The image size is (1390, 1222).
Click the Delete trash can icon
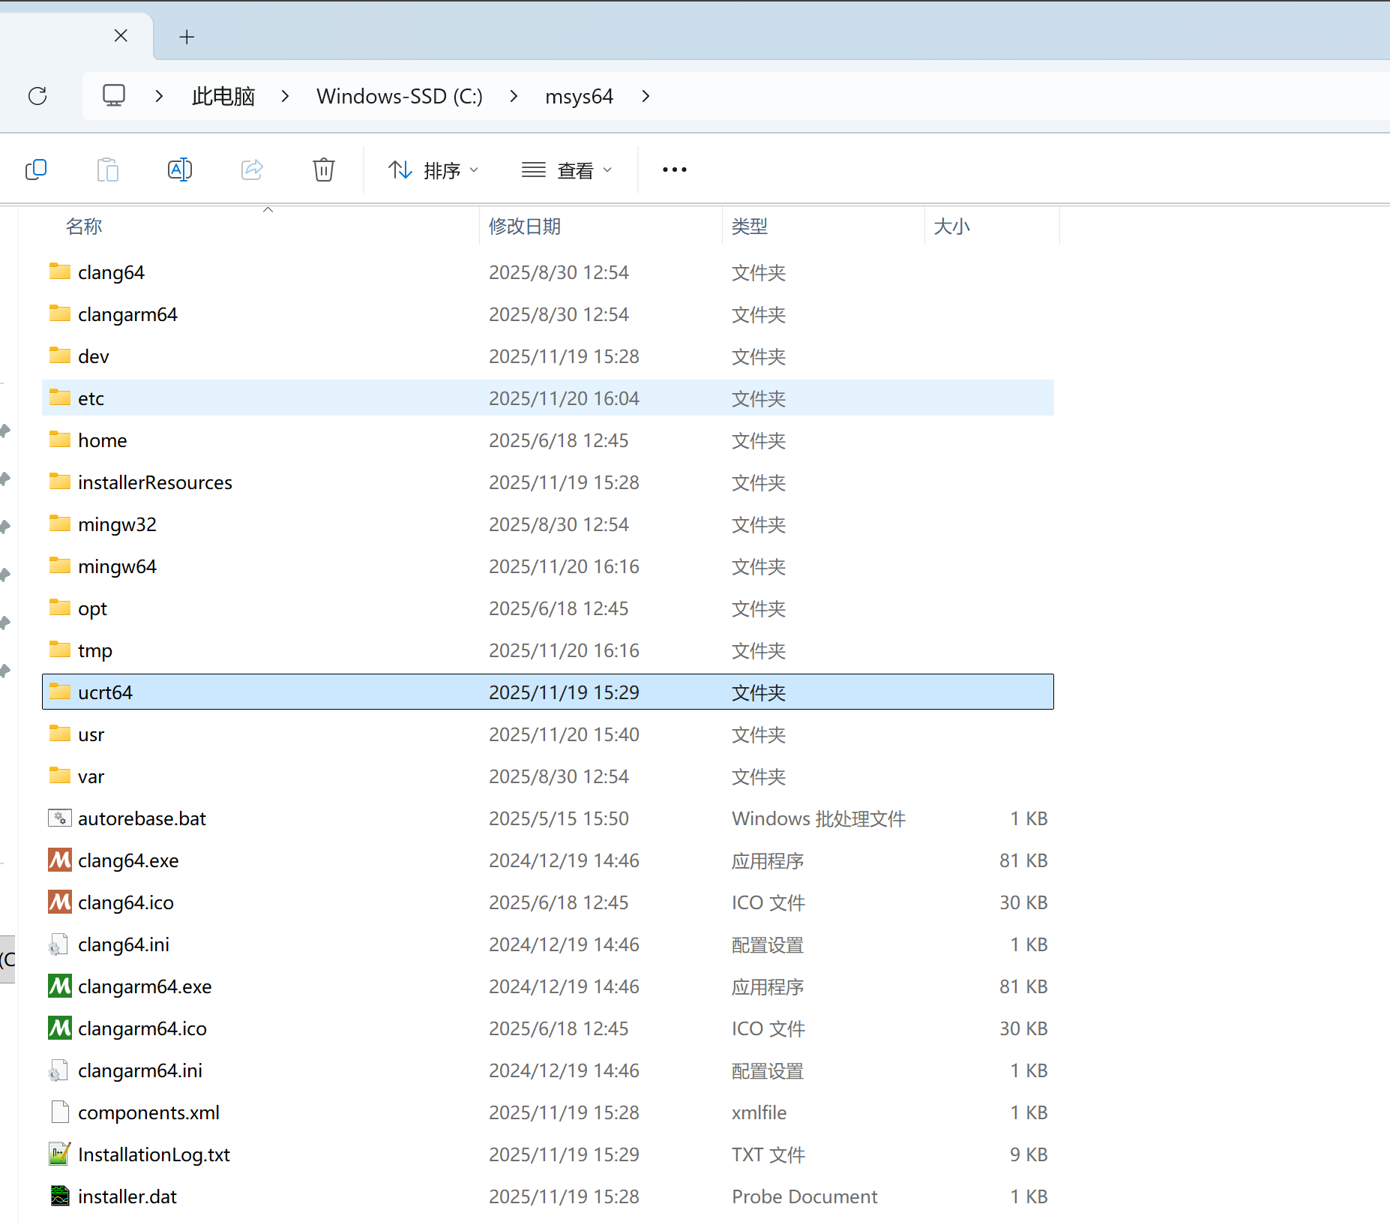324,170
